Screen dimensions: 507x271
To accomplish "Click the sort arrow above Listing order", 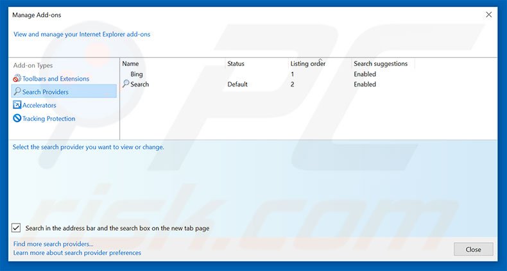I will coord(320,60).
